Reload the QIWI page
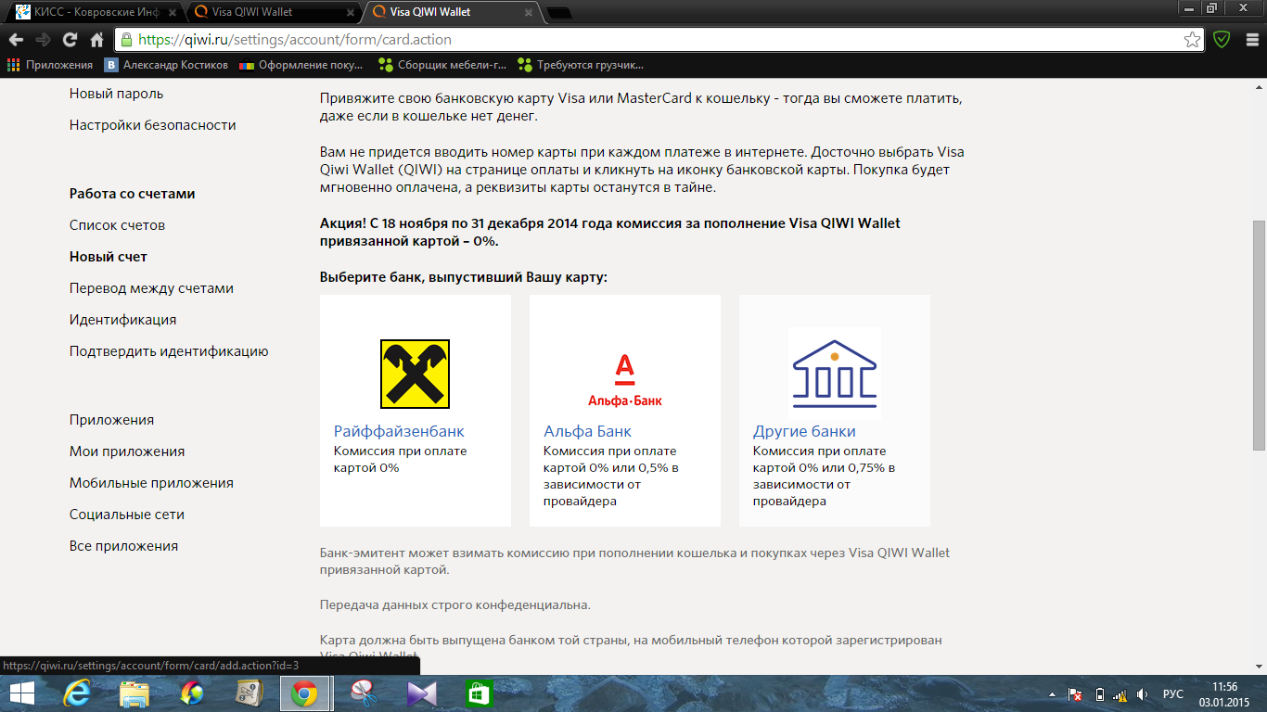This screenshot has width=1267, height=712. pos(70,40)
